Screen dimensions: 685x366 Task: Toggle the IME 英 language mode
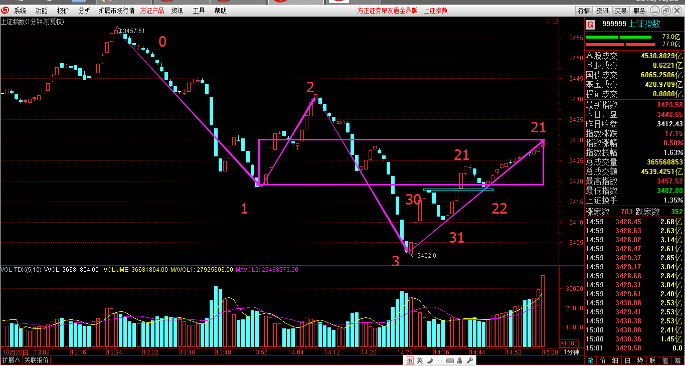(x=419, y=360)
